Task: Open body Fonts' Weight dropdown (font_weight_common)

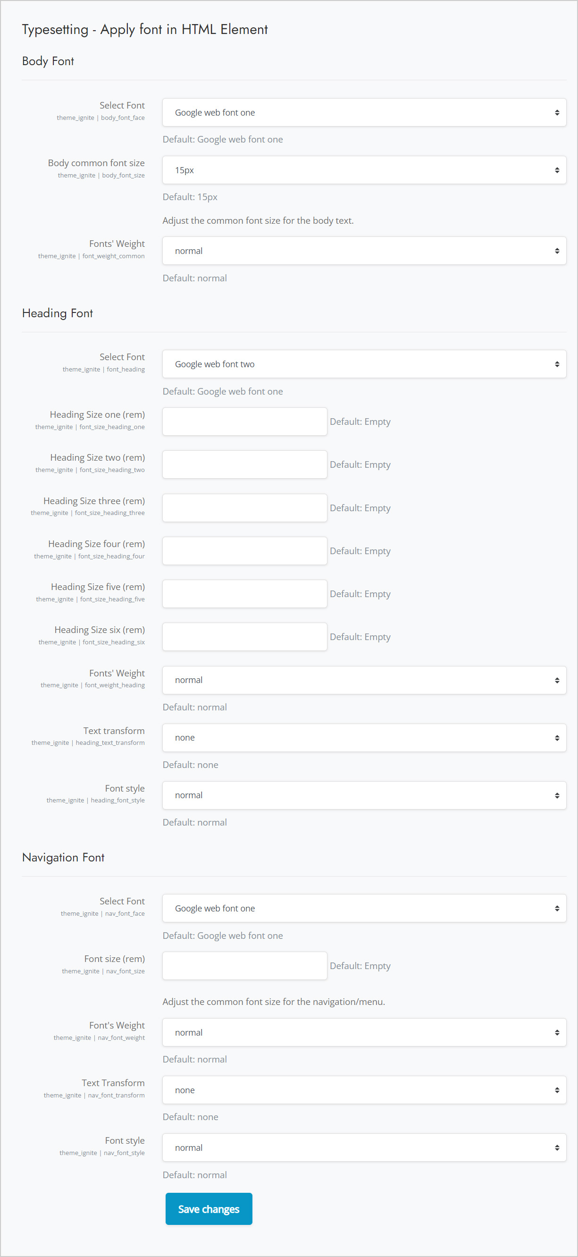Action: coord(364,251)
